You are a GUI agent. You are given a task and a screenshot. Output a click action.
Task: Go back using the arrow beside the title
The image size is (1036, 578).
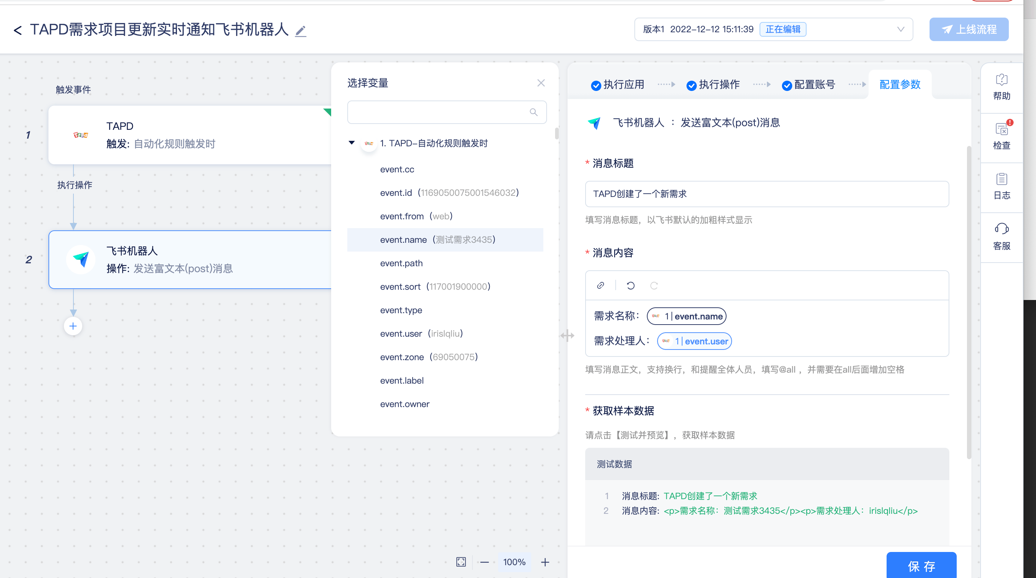tap(18, 30)
